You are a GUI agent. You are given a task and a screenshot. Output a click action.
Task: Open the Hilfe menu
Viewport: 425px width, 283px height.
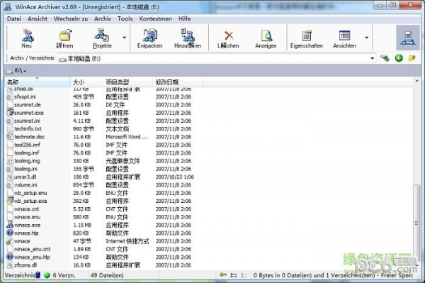184,18
